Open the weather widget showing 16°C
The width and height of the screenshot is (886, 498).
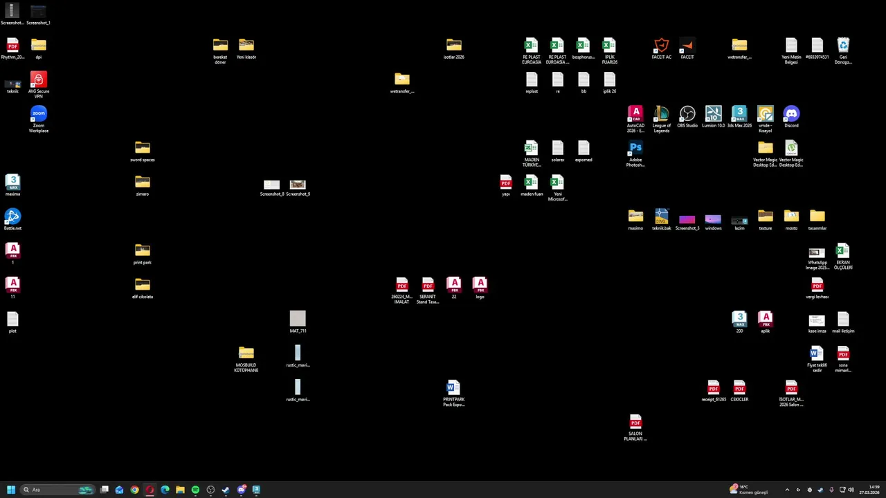click(x=749, y=490)
